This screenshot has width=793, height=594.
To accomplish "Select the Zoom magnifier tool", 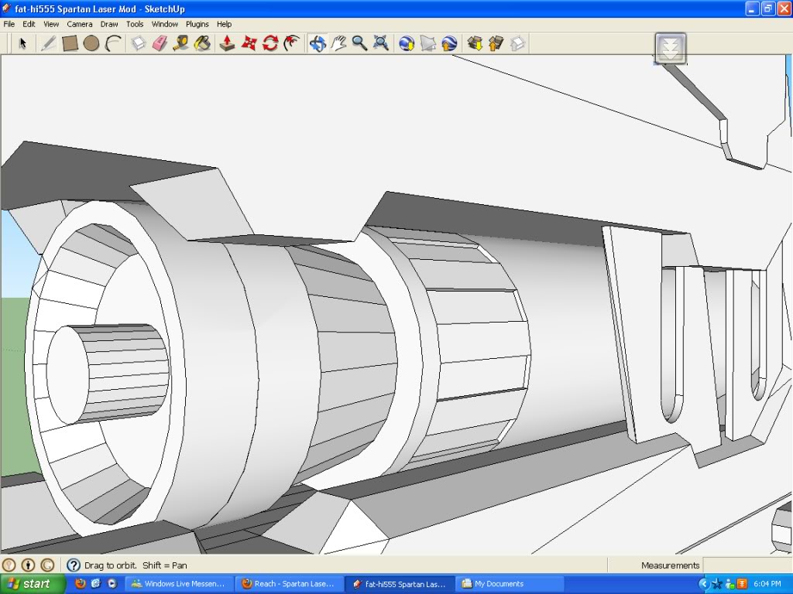I will (x=359, y=43).
